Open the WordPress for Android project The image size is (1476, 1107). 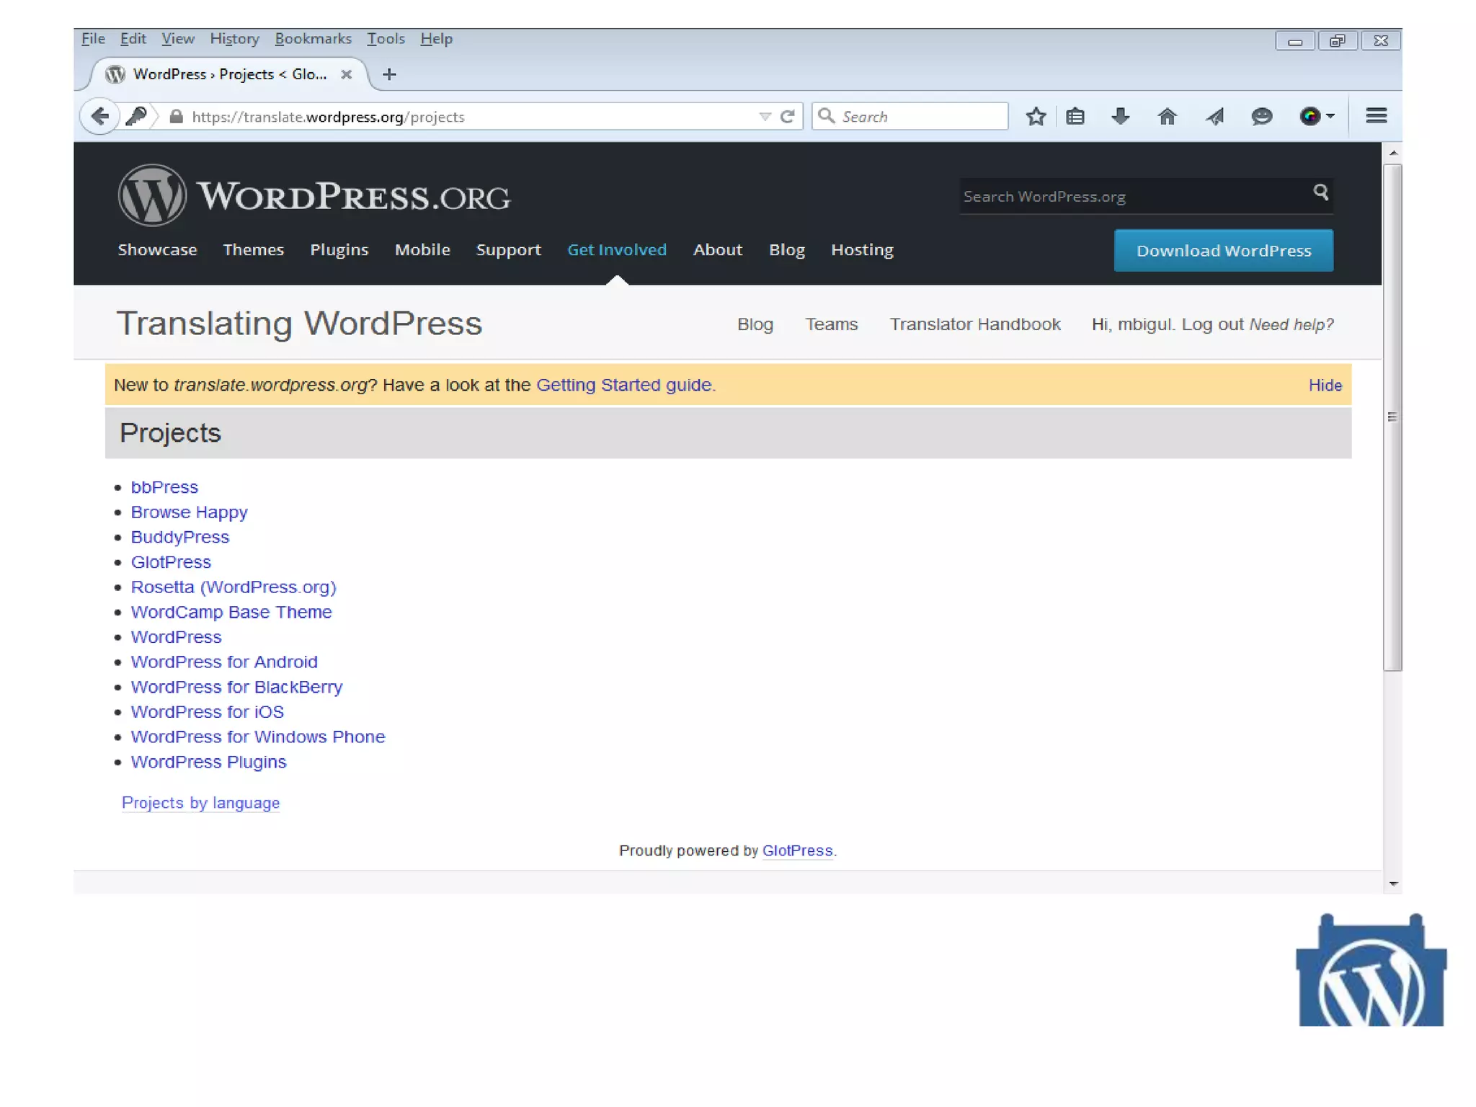click(x=224, y=662)
